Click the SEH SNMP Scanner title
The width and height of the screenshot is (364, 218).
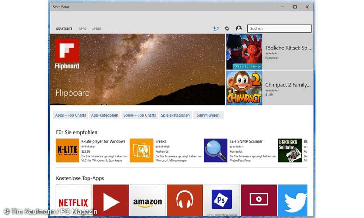(246, 141)
